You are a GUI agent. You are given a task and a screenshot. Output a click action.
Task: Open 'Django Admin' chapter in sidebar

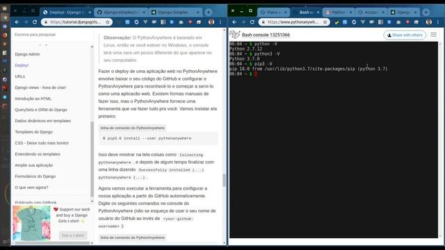click(x=27, y=54)
